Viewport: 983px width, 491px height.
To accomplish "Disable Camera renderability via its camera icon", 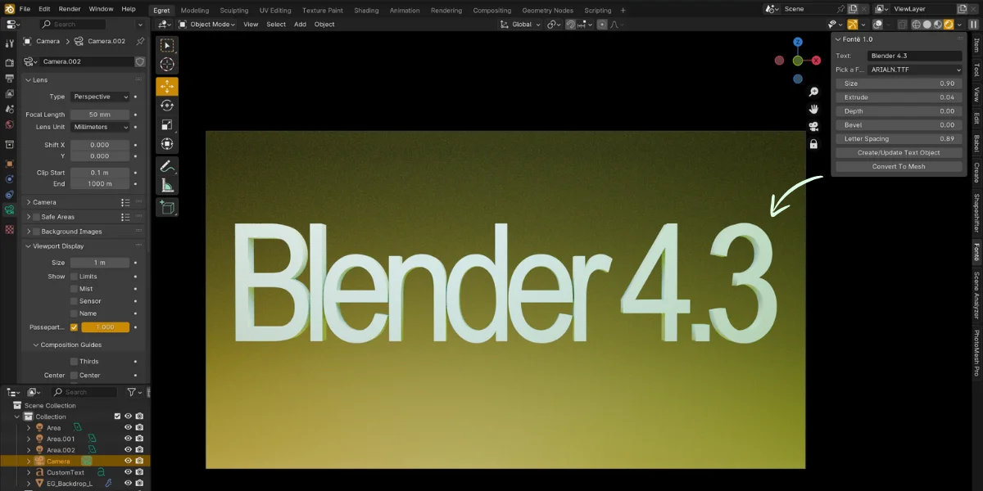I will [139, 461].
